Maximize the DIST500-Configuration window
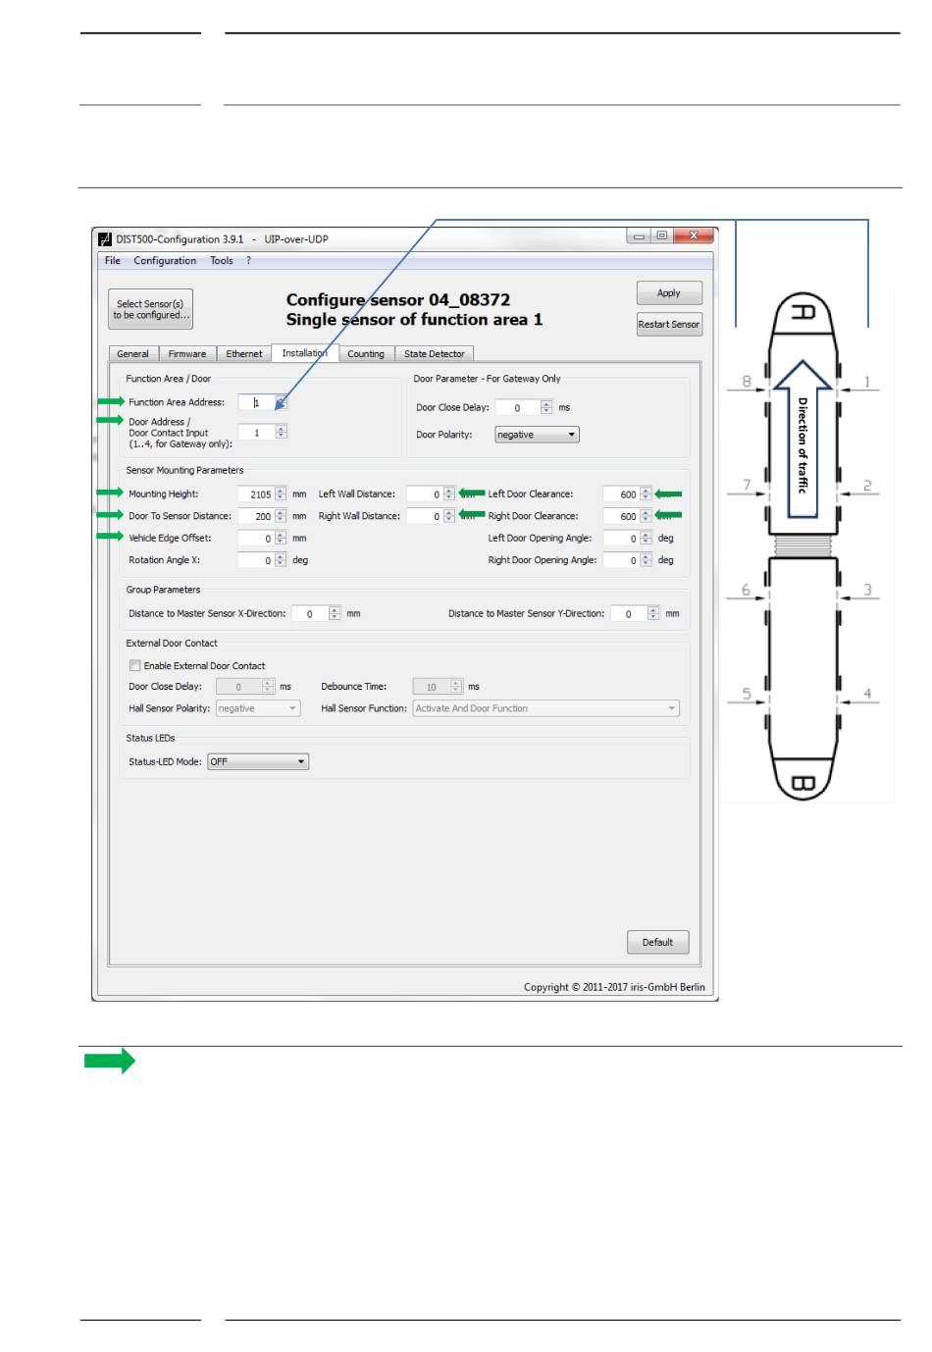The image size is (932, 1352). (x=662, y=236)
